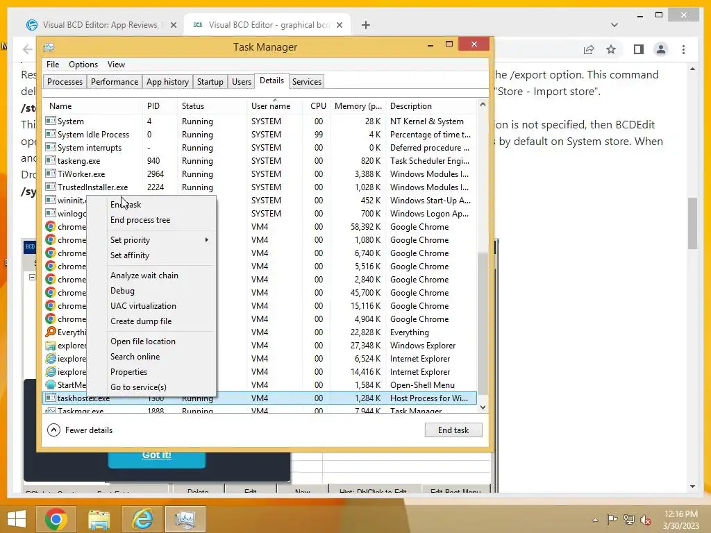
Task: Click the TiWorker.exe process icon
Action: [x=51, y=174]
